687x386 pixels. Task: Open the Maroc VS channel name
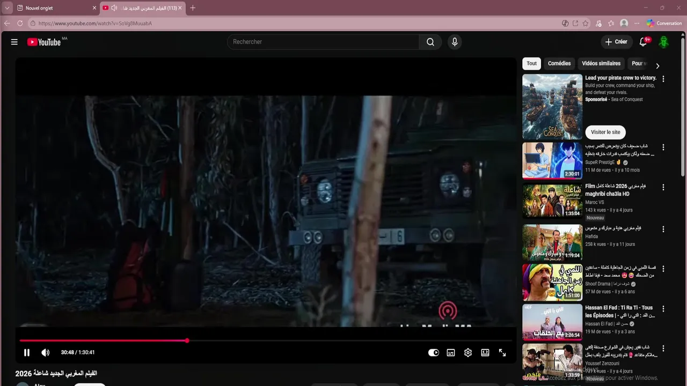[x=594, y=202]
